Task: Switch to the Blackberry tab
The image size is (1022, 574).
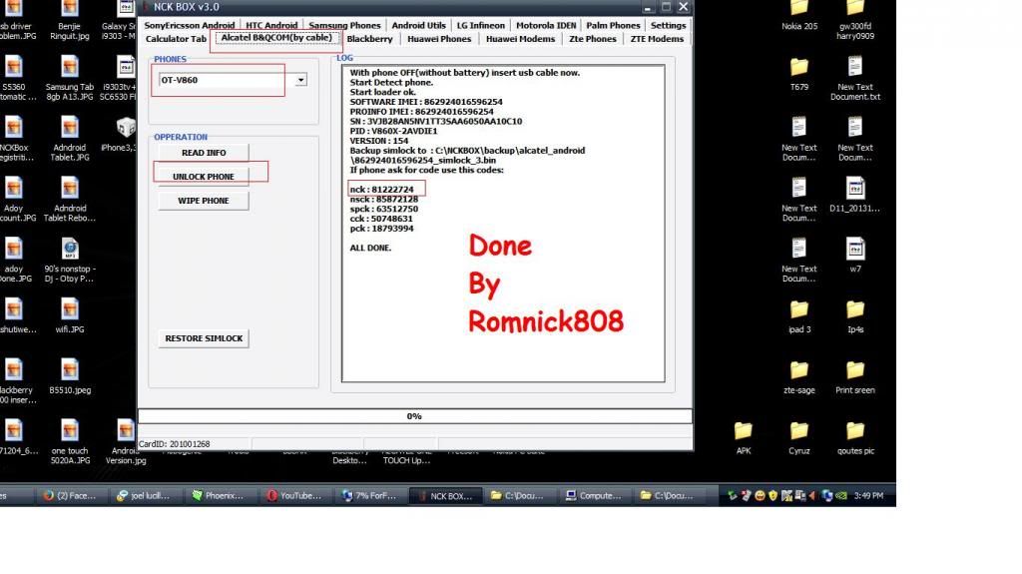Action: click(x=369, y=39)
